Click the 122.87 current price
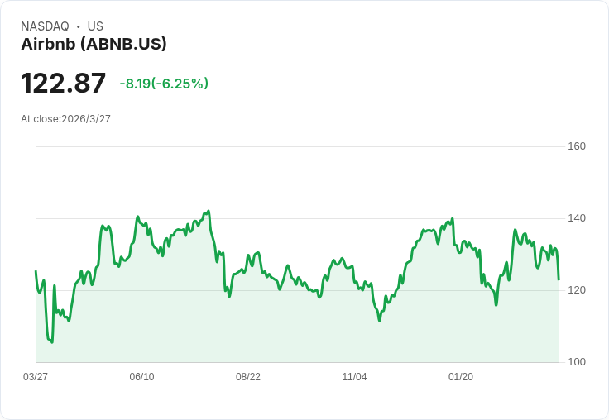This screenshot has height=420, width=609. coord(64,84)
